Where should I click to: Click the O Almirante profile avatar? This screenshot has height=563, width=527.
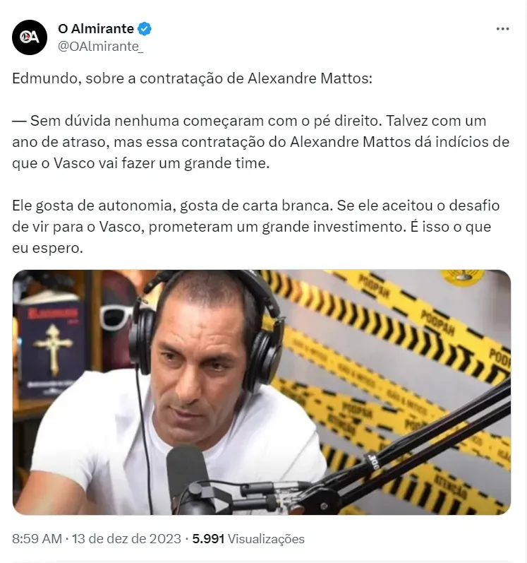point(30,37)
